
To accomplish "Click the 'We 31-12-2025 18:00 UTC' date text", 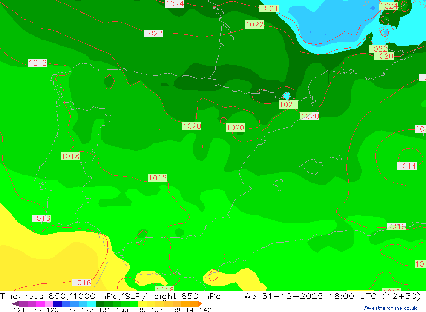I will 310,296.
